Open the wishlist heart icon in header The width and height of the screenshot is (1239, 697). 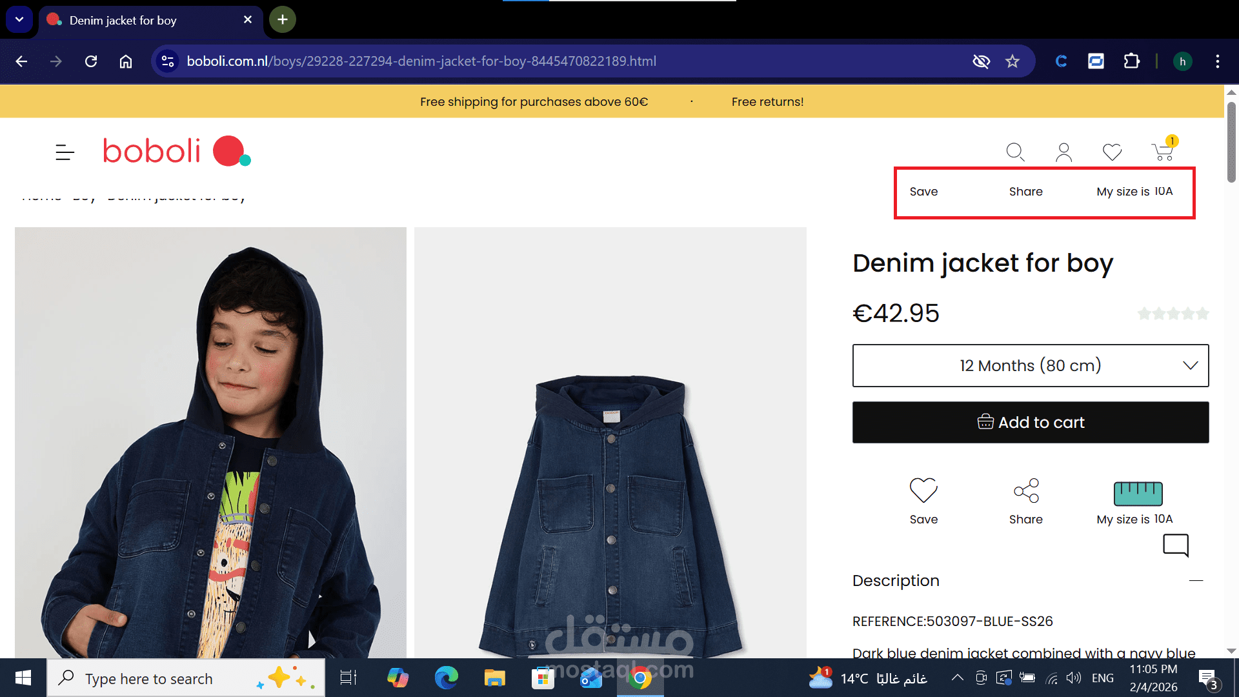click(x=1112, y=152)
